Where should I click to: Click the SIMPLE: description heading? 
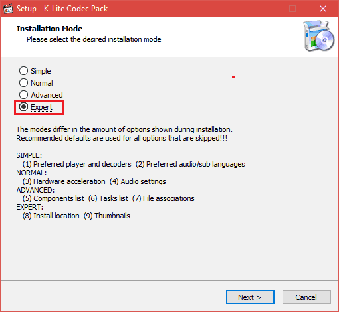[x=29, y=155]
